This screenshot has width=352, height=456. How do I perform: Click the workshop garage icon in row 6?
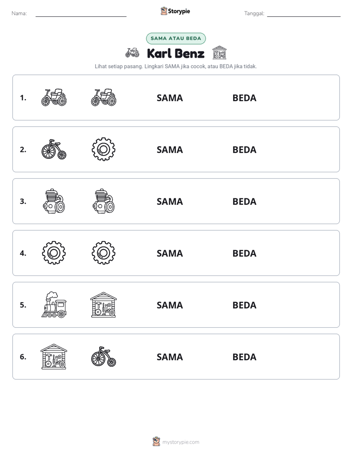click(54, 356)
